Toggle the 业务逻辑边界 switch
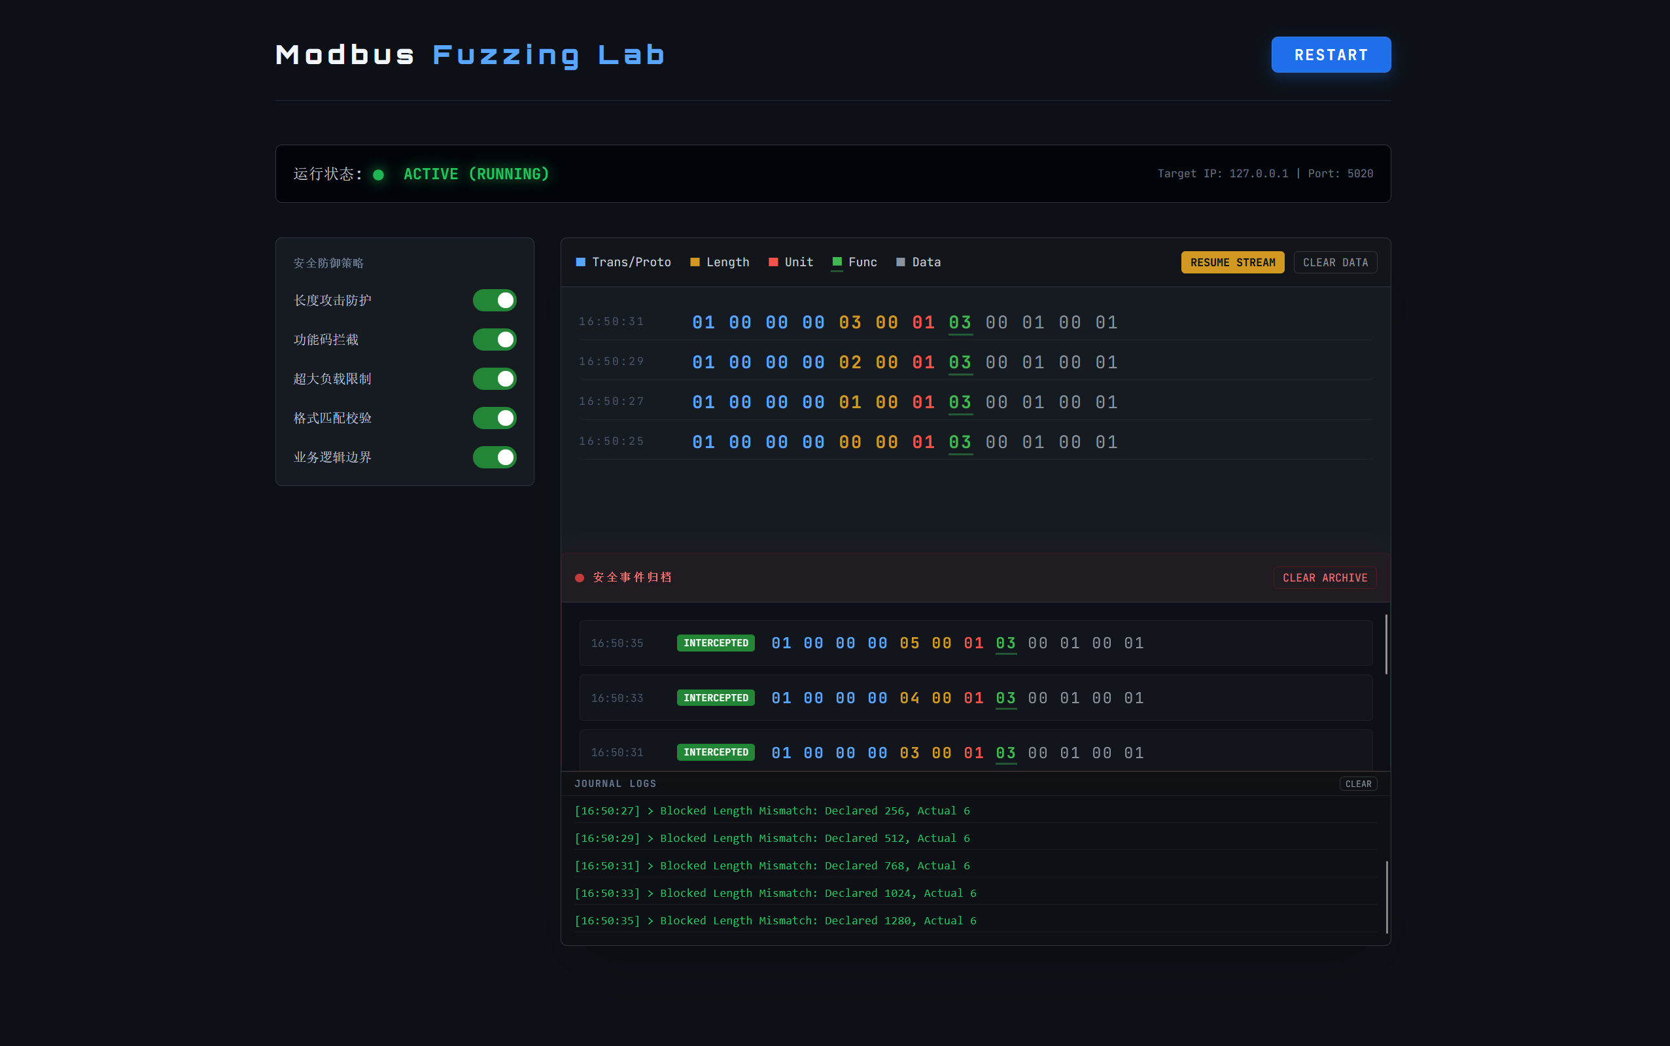The height and width of the screenshot is (1046, 1670). click(x=494, y=457)
